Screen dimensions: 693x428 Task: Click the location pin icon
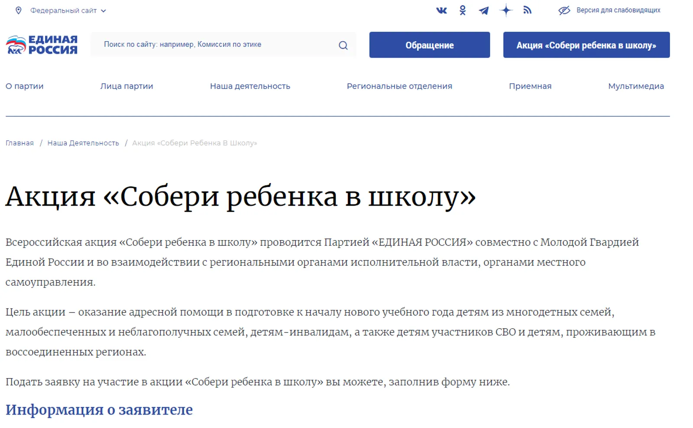coord(18,10)
